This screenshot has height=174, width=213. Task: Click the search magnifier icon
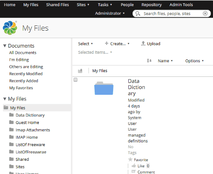pos(138,14)
